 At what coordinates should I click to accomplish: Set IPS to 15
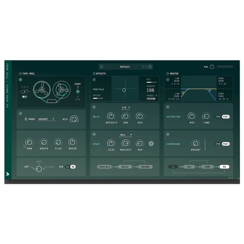coord(67,167)
